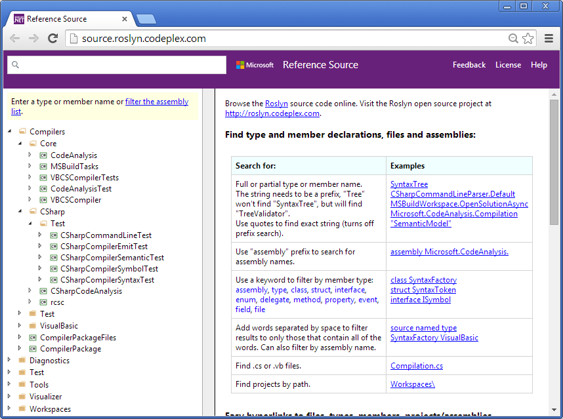Image resolution: width=563 pixels, height=419 pixels.
Task: Click the C# icon next to CompilerPackage
Action: (x=34, y=348)
